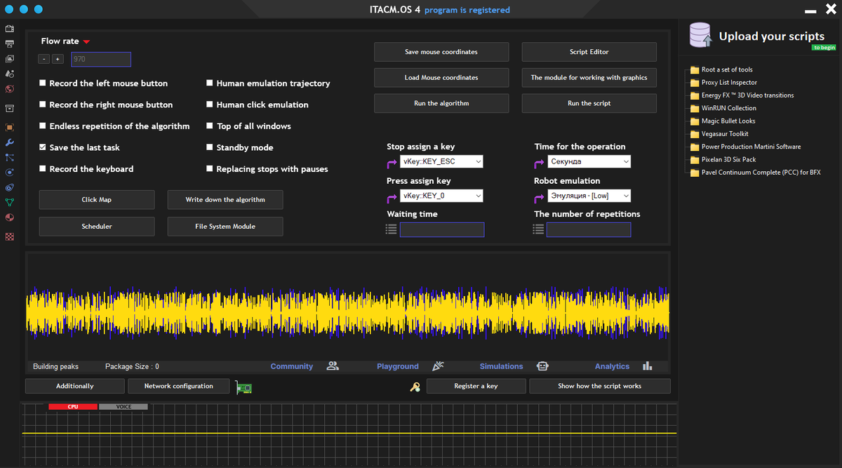Expand the Robot emulation combo box
Screen dimensions: 842x468
coord(589,196)
